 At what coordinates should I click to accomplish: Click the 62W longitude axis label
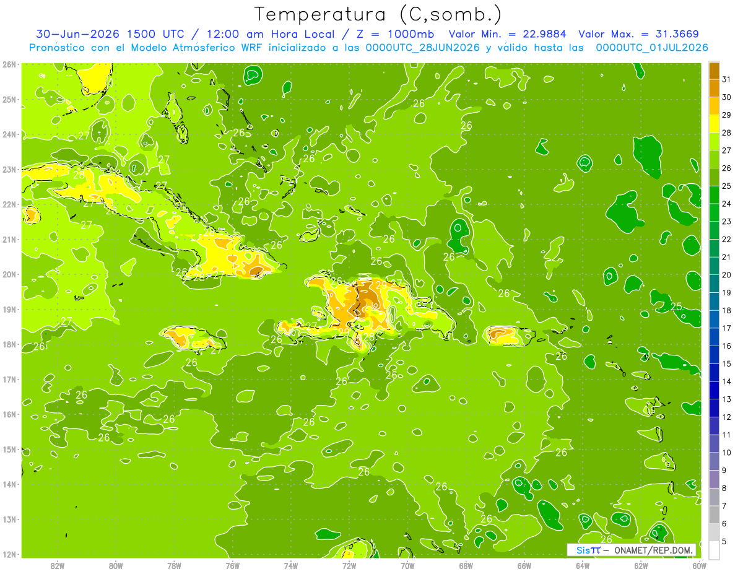tap(641, 565)
